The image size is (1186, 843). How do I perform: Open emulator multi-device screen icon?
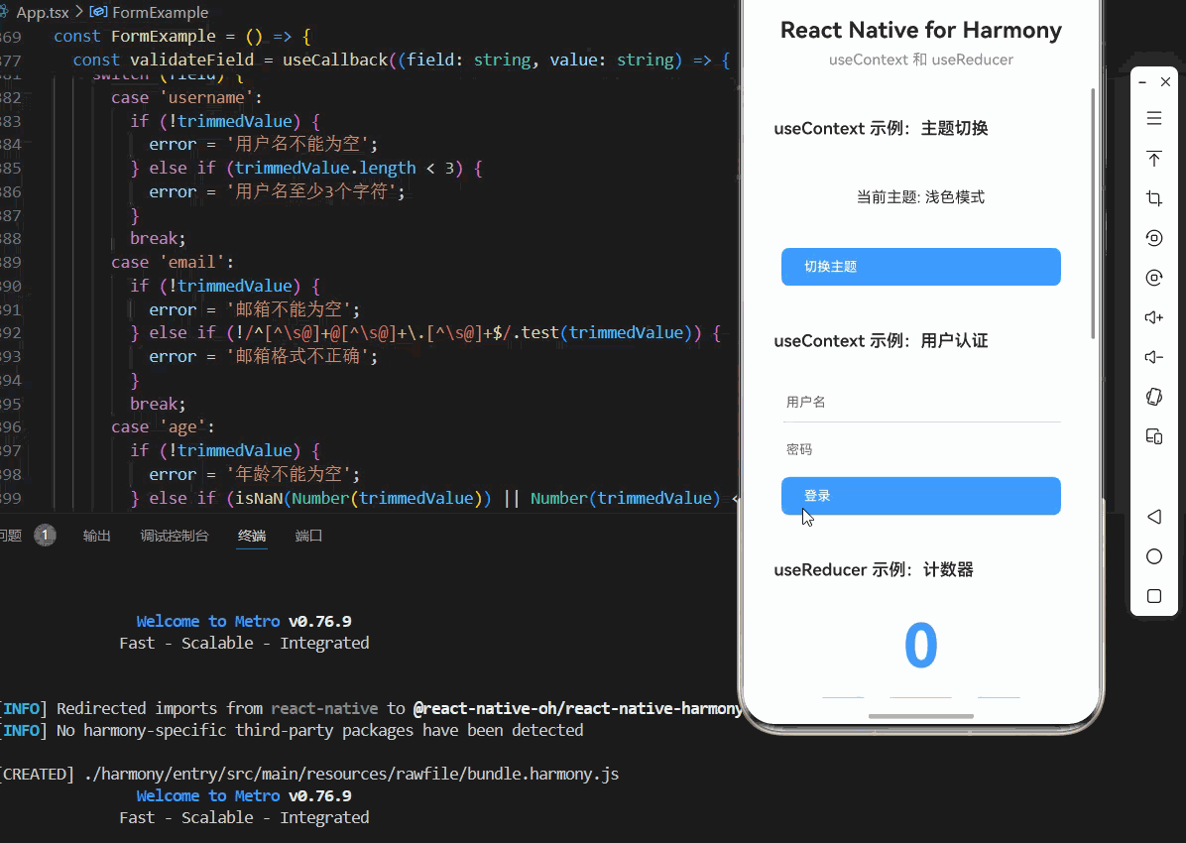1154,436
